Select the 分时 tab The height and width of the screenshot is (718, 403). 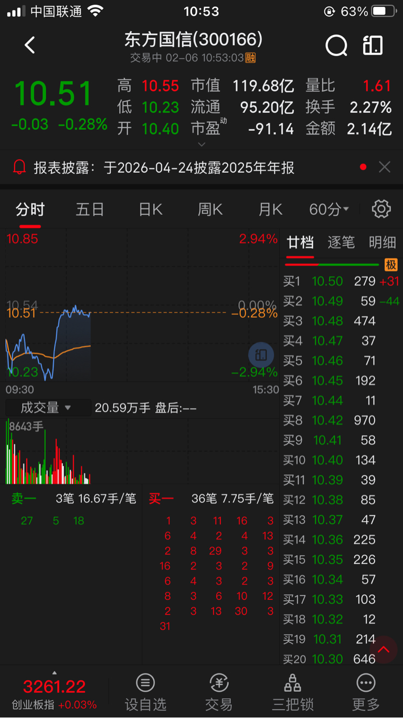(30, 210)
